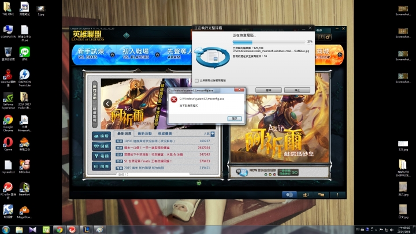Open the 2015 season news item
This screenshot has width=416, height=234.
pos(163,168)
